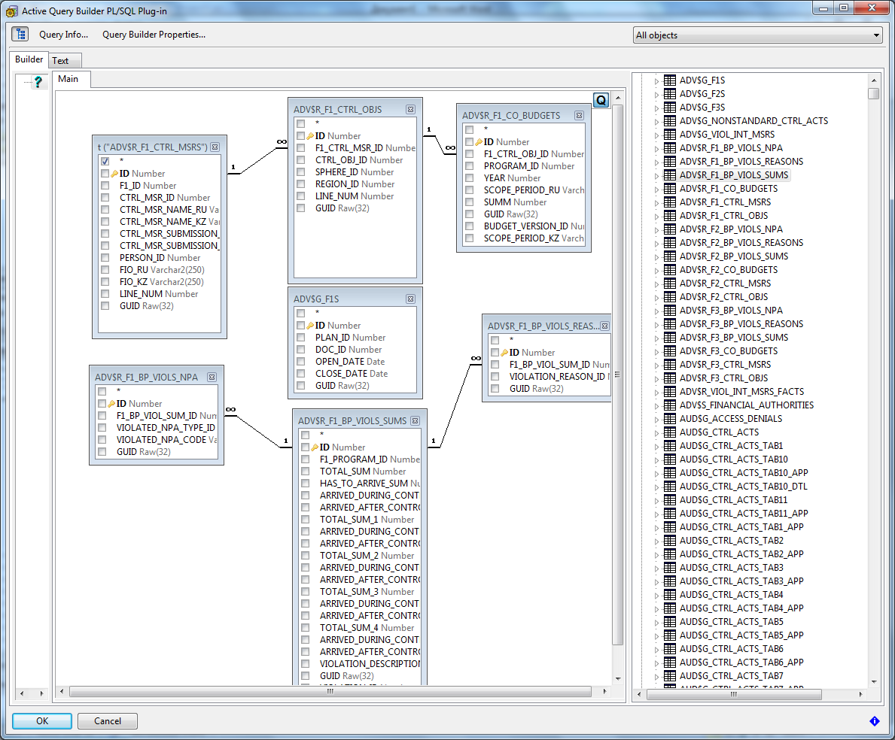
Task: Check PLAN_ID field in ADV$G_F1S
Action: coord(301,338)
